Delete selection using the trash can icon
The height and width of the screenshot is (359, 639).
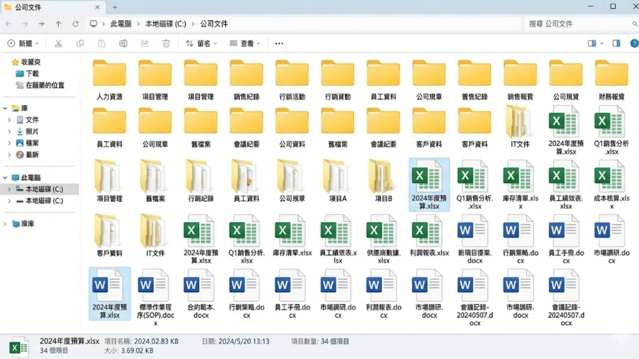[166, 43]
